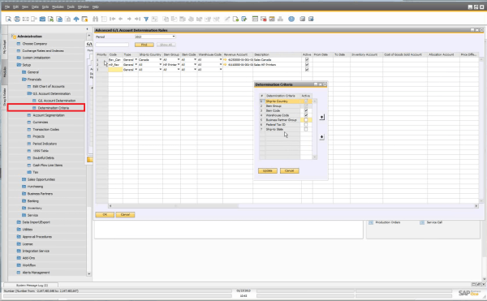Enable Ship-to State criterion
The image size is (487, 301).
tap(306, 129)
